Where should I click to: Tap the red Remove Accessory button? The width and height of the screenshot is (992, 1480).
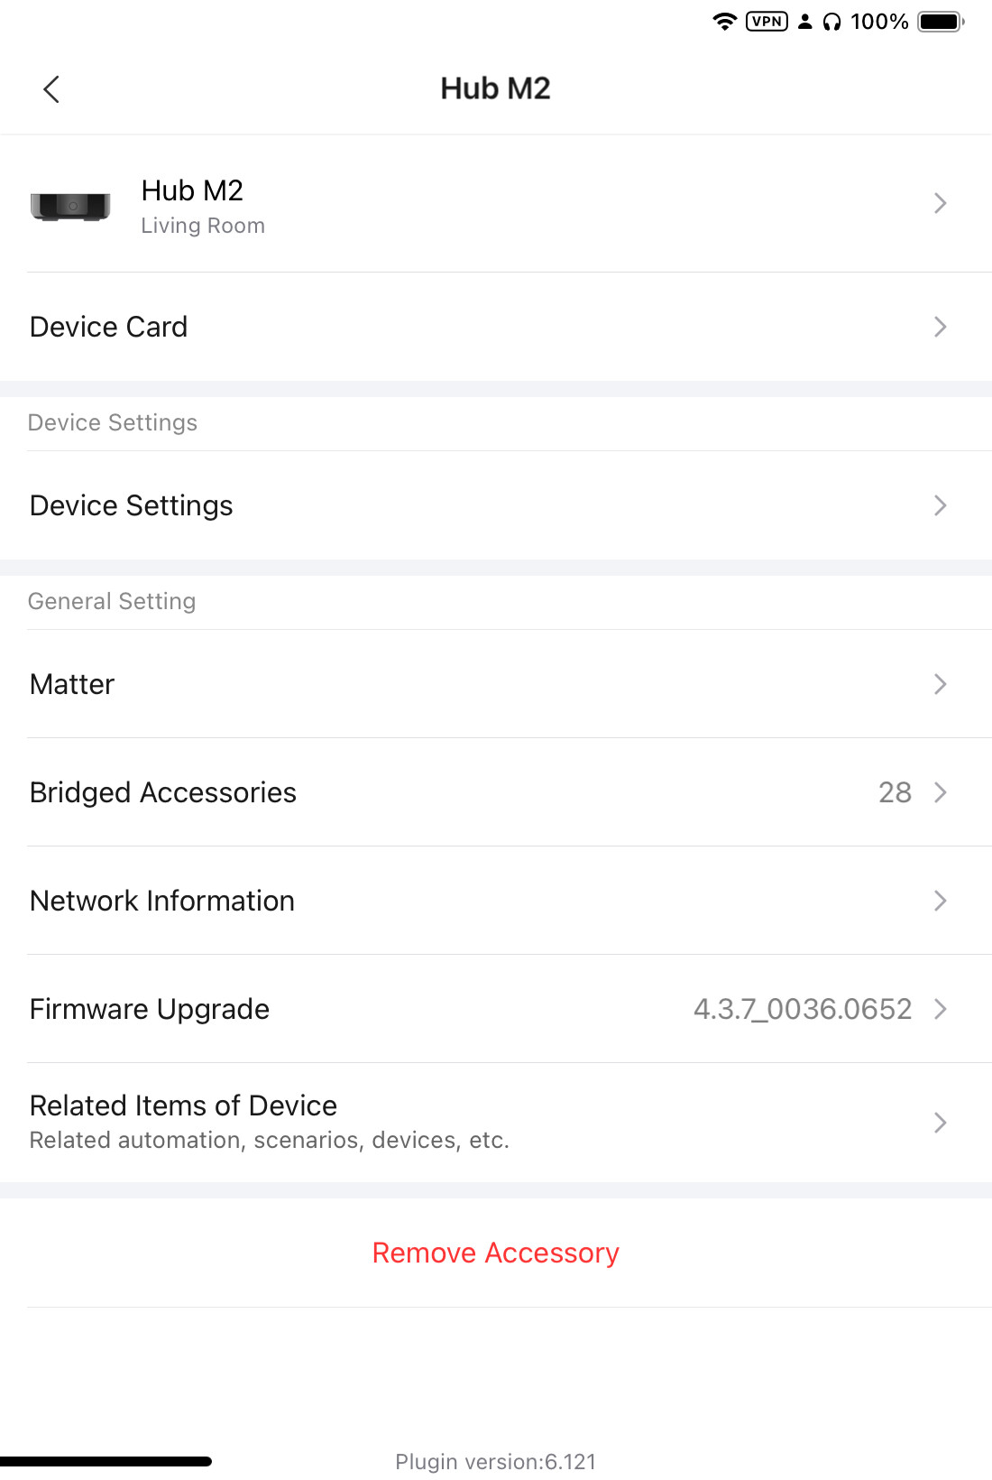496,1253
